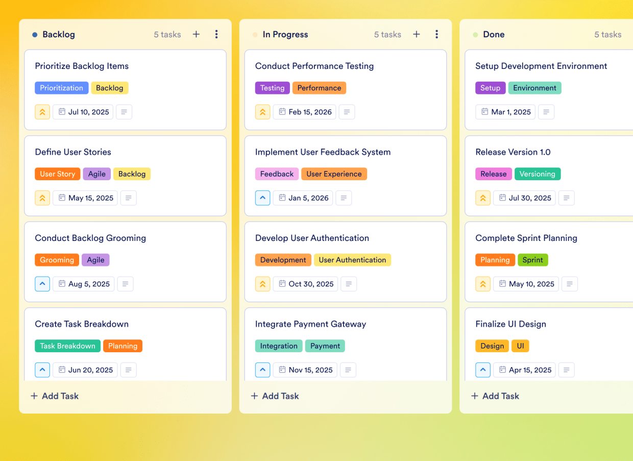
Task: Click the plus icon on the In Progress column
Action: coord(417,34)
